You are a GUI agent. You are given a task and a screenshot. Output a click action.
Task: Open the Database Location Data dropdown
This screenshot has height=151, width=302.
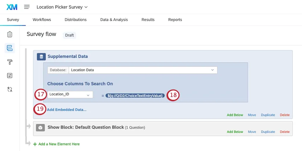142,70
